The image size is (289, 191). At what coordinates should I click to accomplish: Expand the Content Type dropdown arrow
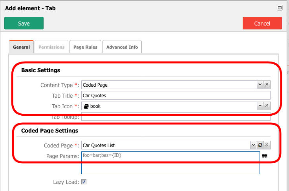(260, 85)
